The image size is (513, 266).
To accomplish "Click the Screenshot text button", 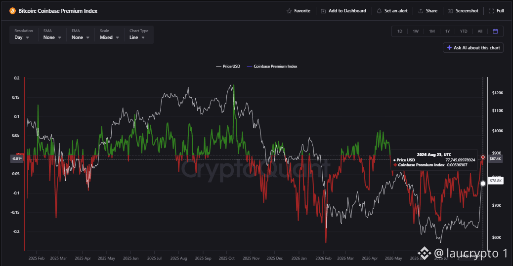I will [x=467, y=11].
